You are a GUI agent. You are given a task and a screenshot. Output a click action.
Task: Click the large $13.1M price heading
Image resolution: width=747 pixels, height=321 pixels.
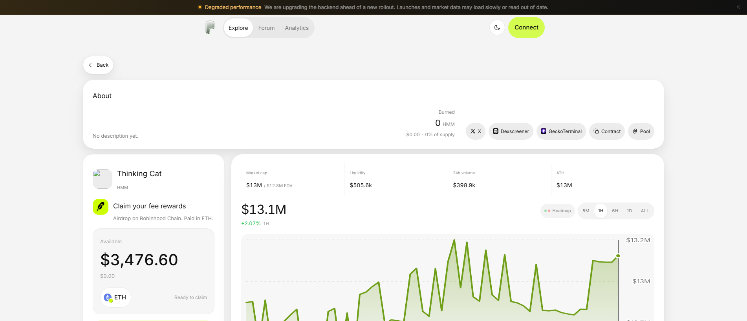264,210
